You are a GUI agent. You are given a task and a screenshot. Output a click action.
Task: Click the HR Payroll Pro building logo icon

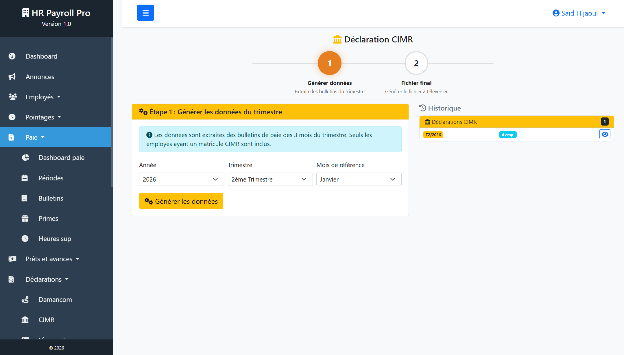(x=26, y=13)
